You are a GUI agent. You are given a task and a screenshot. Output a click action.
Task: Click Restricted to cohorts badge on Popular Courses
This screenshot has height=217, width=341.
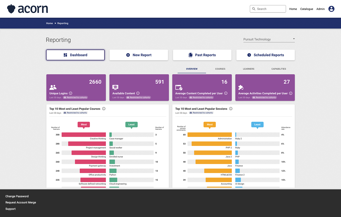75,113
